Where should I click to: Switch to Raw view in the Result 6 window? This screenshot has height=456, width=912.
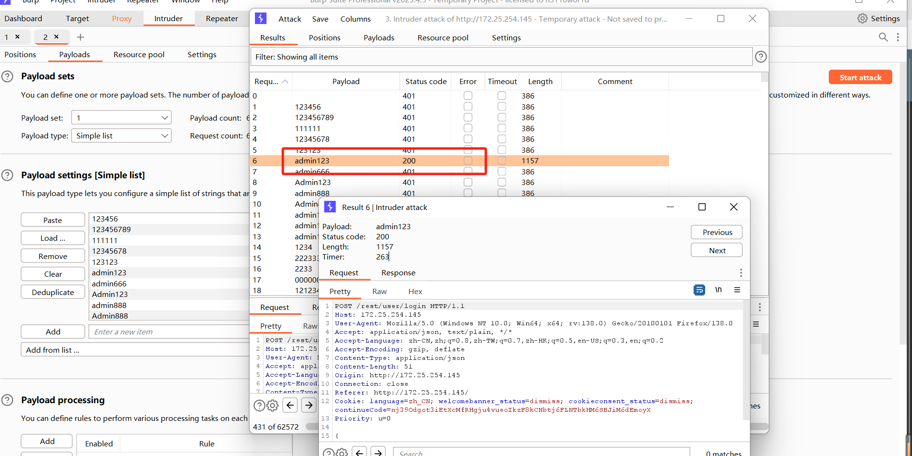coord(379,292)
